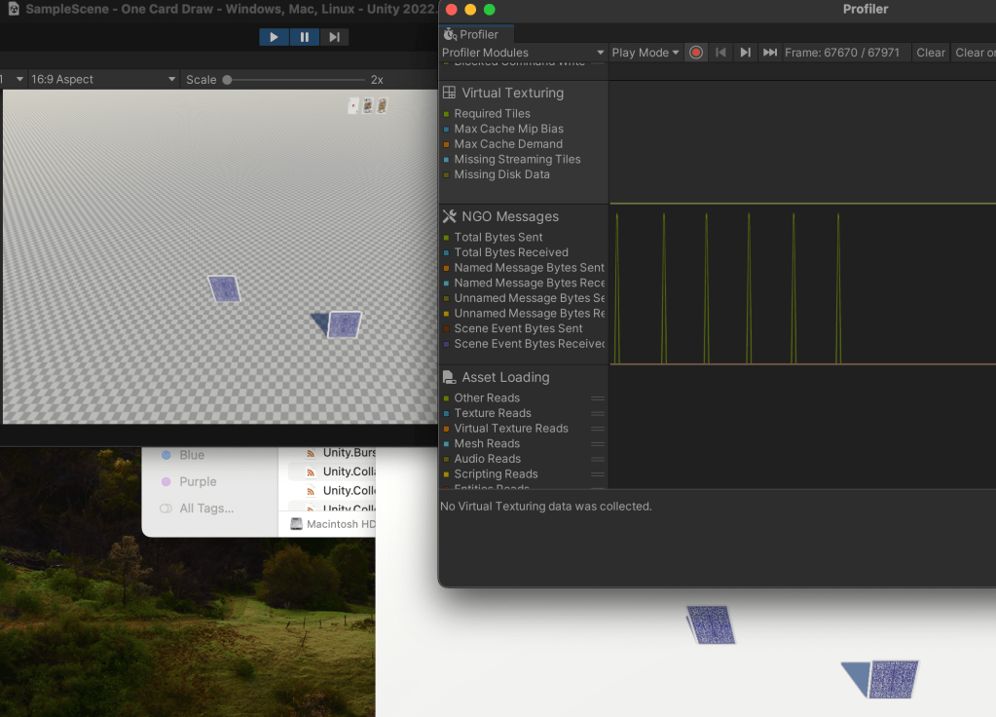
Task: Click the Scale slider handle
Action: (x=228, y=80)
